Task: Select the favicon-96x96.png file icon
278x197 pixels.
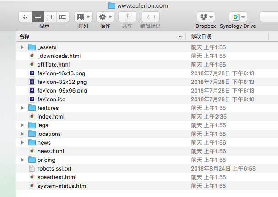Action: (32, 90)
